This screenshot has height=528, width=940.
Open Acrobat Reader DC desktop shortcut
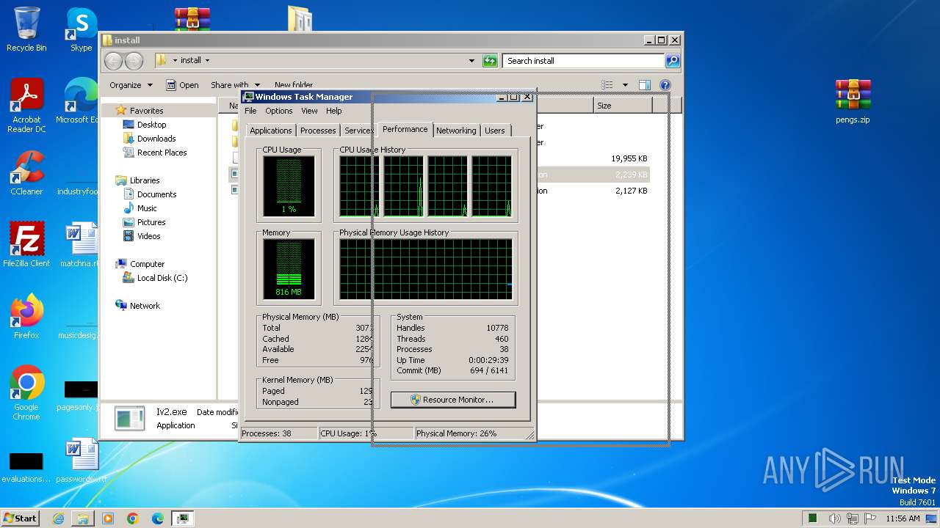[x=26, y=106]
